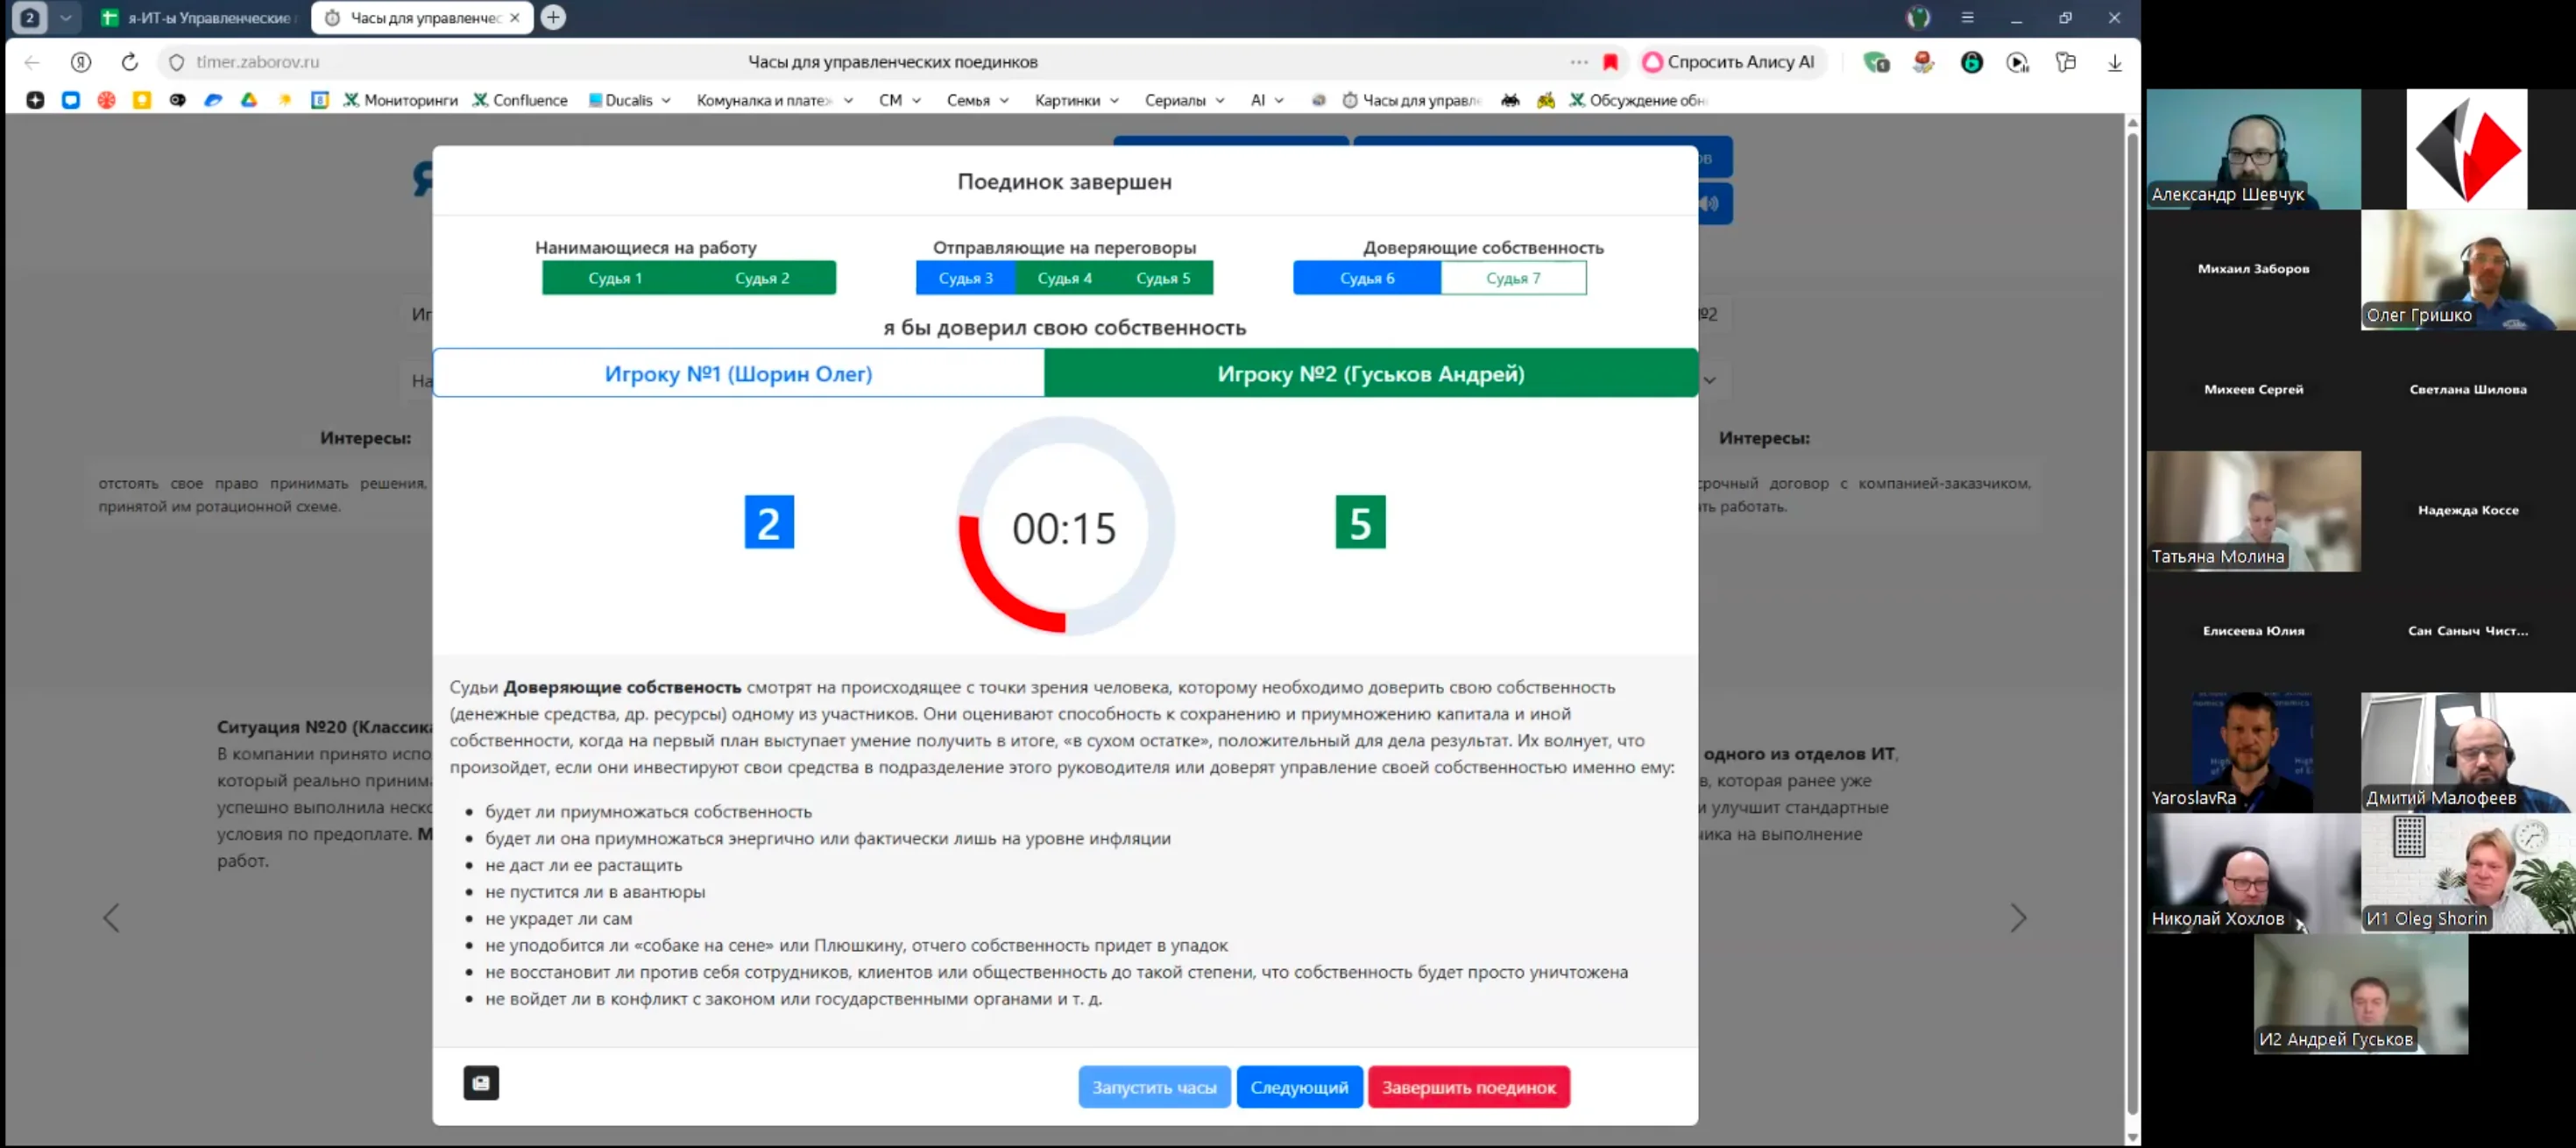This screenshot has width=2576, height=1148.
Task: Reload the page with refresh icon
Action: tap(129, 62)
